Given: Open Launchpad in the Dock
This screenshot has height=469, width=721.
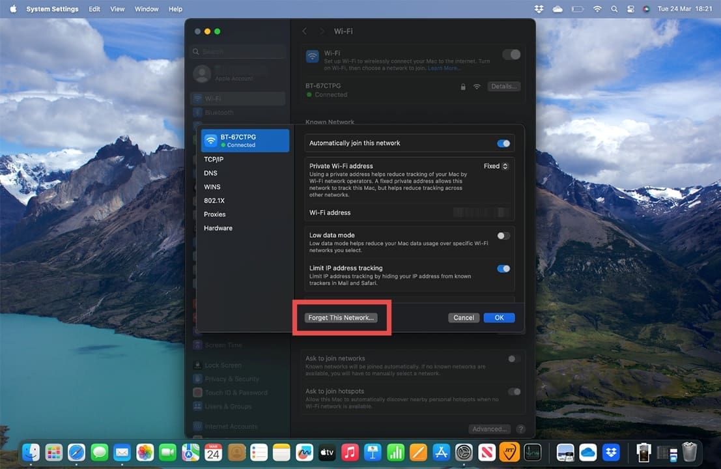Looking at the screenshot, I should 53,453.
